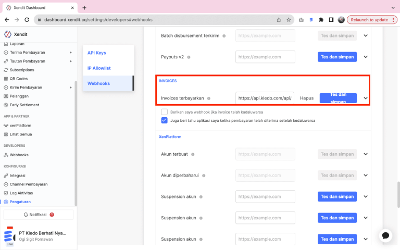Click Tes dan simpan for Invoices terbayarkan
The width and height of the screenshot is (400, 250).
[x=338, y=98]
